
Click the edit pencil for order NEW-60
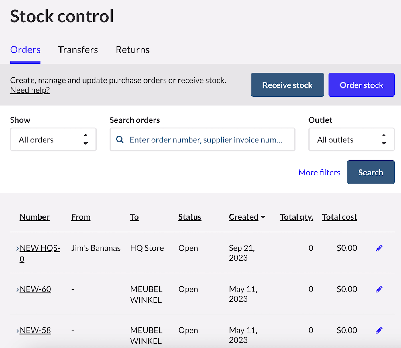click(x=379, y=289)
